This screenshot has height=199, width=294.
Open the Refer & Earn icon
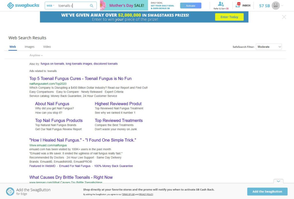[x=221, y=4]
